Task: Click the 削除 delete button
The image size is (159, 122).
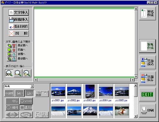Action: point(19,33)
